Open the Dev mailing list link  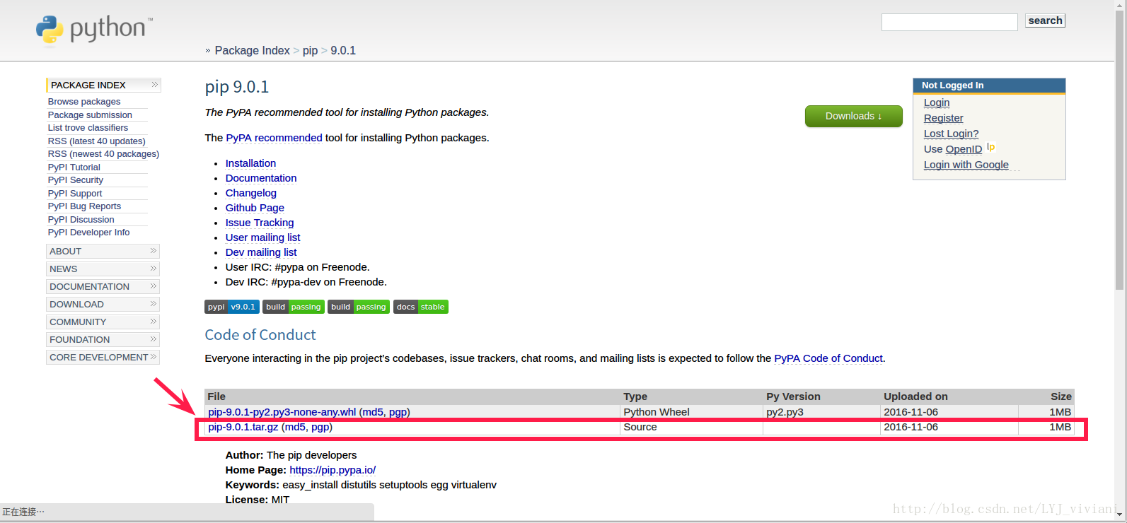[x=261, y=252]
